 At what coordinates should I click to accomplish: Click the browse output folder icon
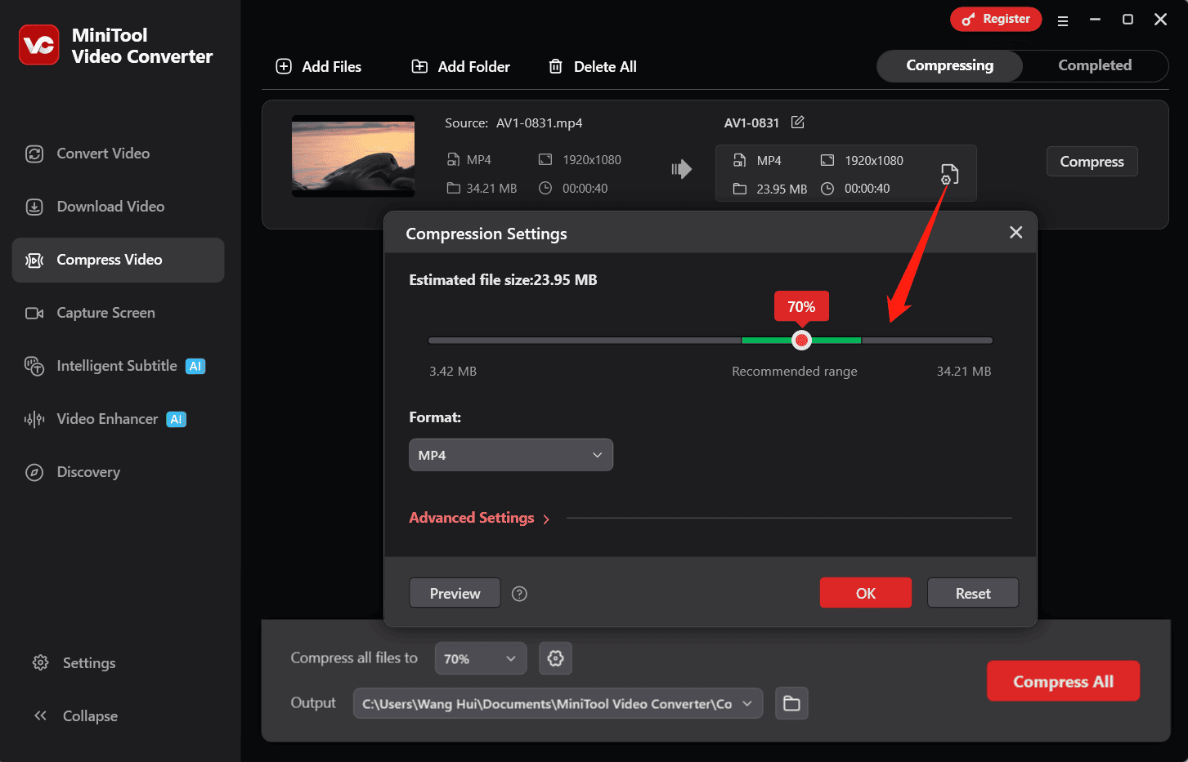point(791,703)
